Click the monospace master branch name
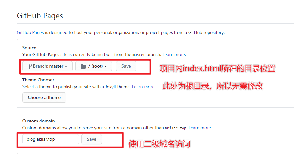294x159 pixels. point(139,55)
